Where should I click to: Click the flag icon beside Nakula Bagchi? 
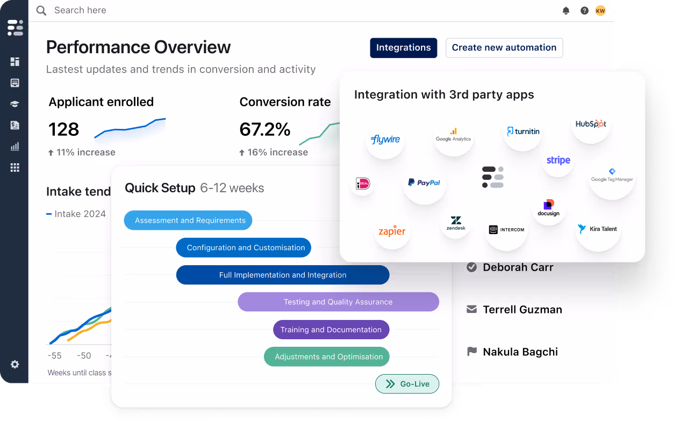pos(471,352)
